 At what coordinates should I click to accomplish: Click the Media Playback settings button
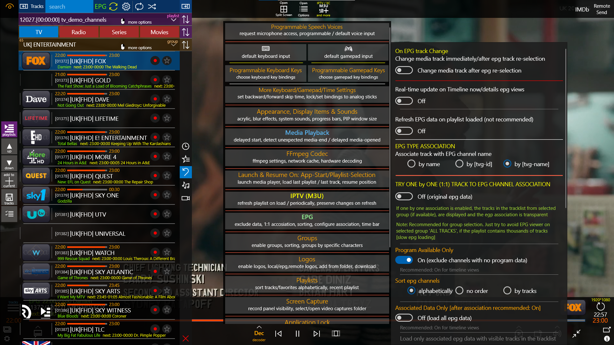(x=307, y=136)
